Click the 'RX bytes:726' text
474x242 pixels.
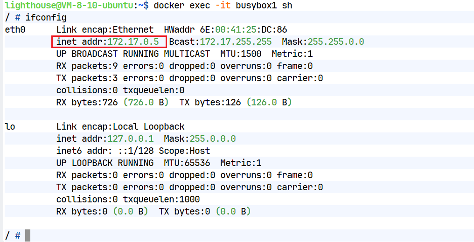[x=87, y=103]
